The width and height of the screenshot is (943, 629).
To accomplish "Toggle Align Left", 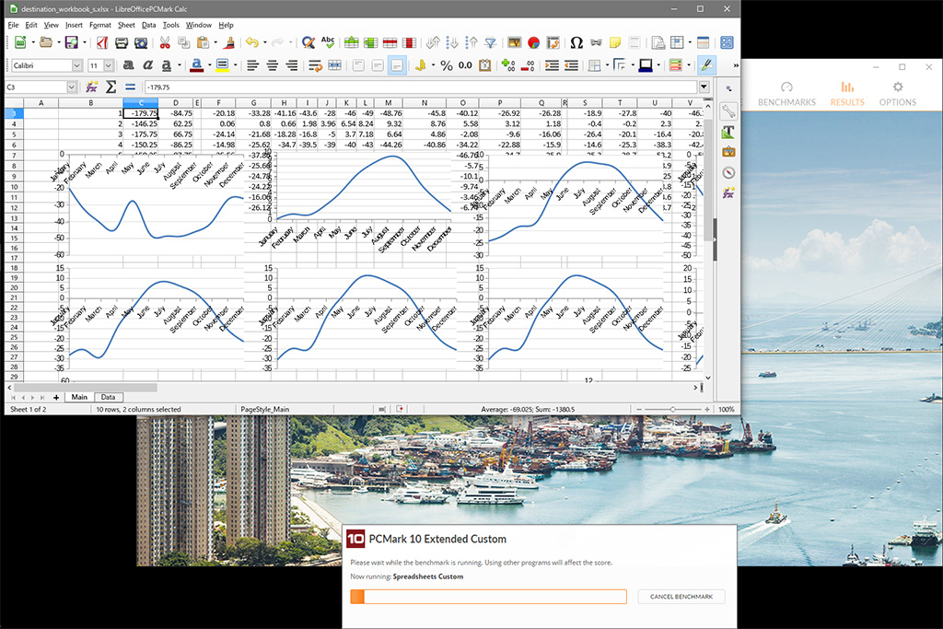I will coord(252,65).
